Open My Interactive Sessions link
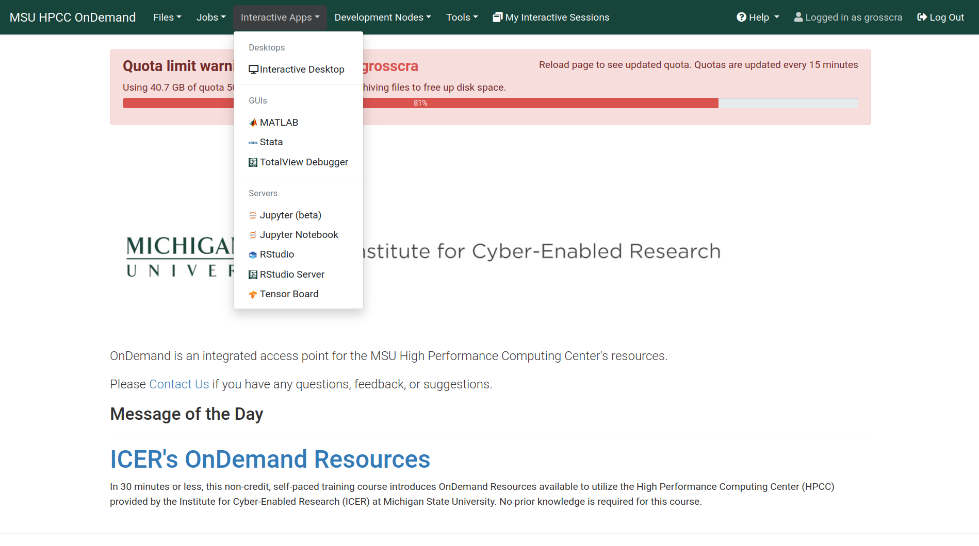 coord(551,17)
